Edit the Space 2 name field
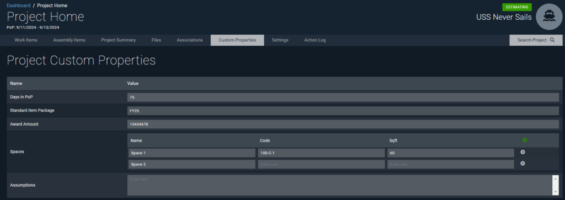 [191, 164]
